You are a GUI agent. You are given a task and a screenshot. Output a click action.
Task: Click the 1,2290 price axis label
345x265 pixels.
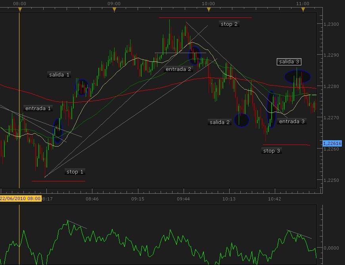331,55
